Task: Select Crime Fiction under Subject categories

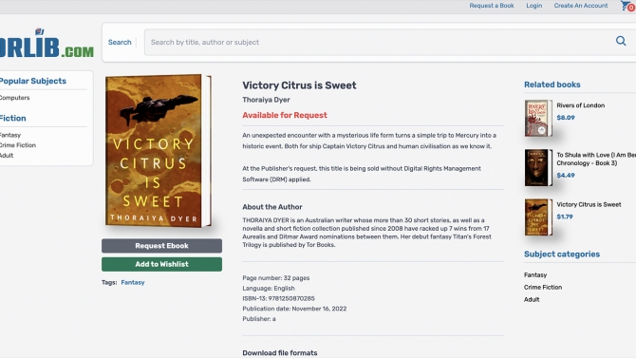Action: [x=543, y=288]
